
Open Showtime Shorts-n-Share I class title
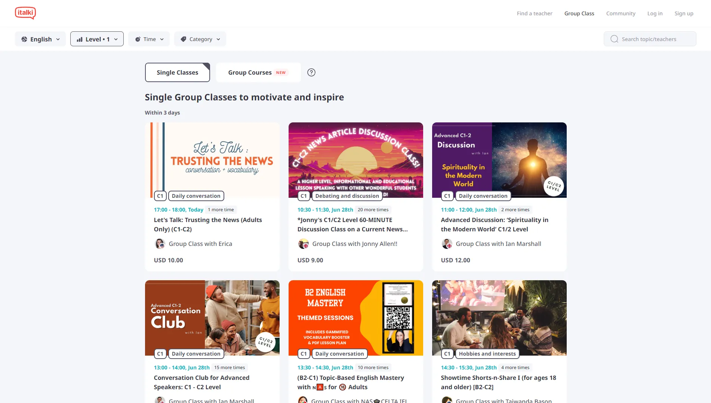498,382
